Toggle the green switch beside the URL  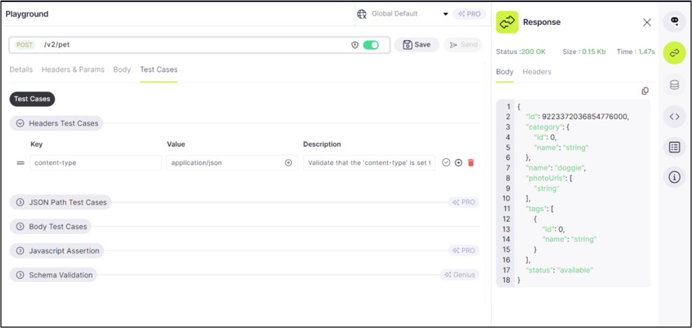tap(370, 45)
